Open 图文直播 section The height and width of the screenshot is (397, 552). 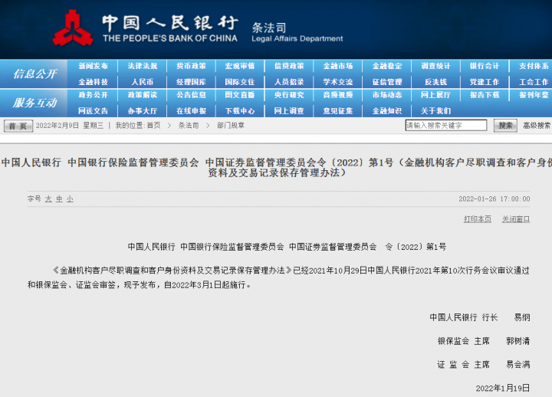[x=240, y=95]
